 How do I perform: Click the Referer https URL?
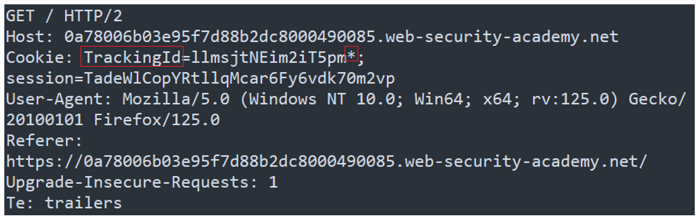coord(326,162)
